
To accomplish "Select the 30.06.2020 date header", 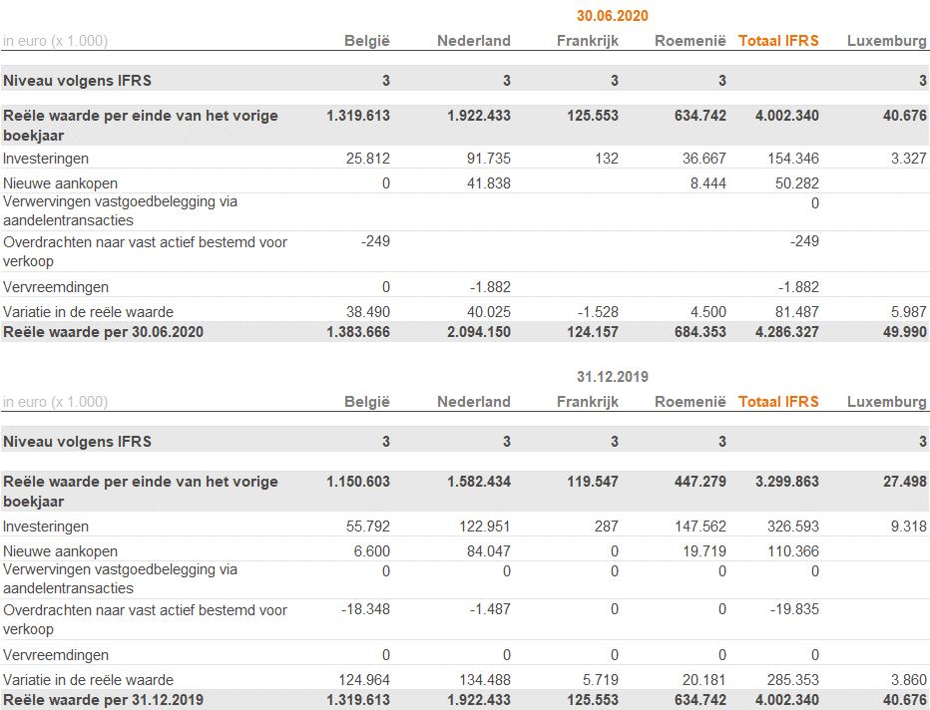I will (612, 16).
